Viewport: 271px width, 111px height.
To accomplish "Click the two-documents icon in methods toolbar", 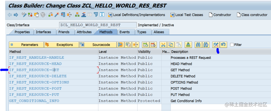I will pyautogui.click(x=128, y=45).
